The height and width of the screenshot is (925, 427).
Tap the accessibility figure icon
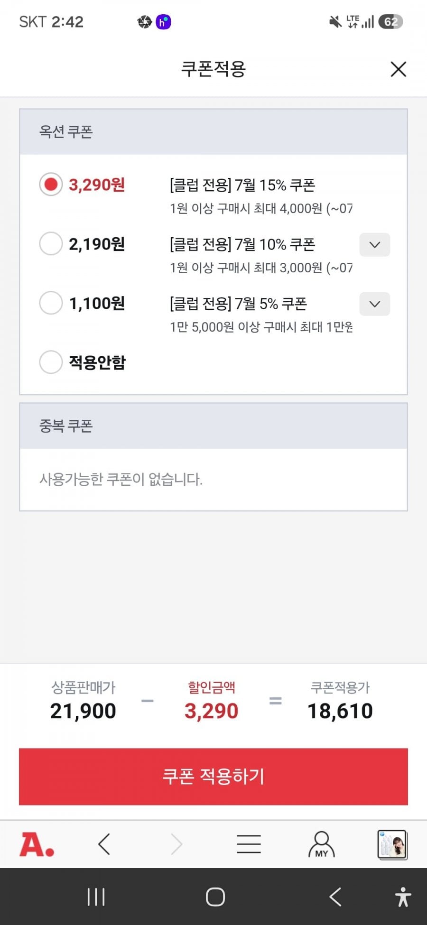pyautogui.click(x=403, y=897)
